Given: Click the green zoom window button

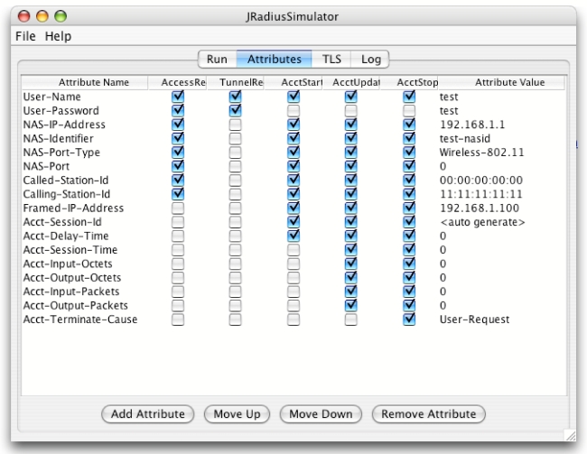Looking at the screenshot, I should click(61, 16).
